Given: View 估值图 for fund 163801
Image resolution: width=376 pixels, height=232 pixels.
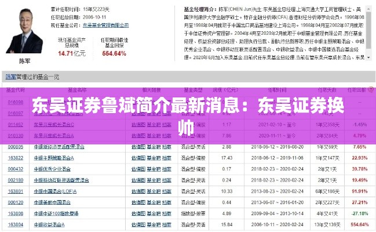Looking at the screenshot, I should pyautogui.click(x=138, y=191).
